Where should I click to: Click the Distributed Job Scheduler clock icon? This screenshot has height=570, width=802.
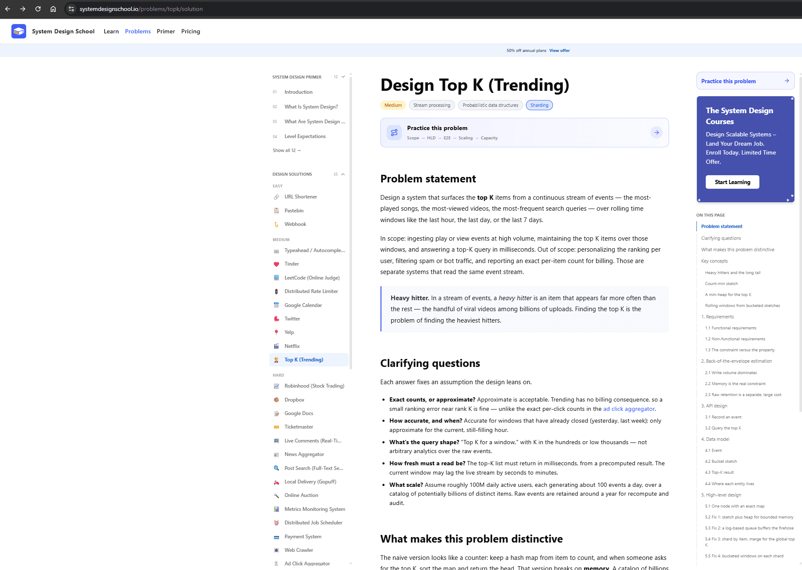(x=276, y=523)
